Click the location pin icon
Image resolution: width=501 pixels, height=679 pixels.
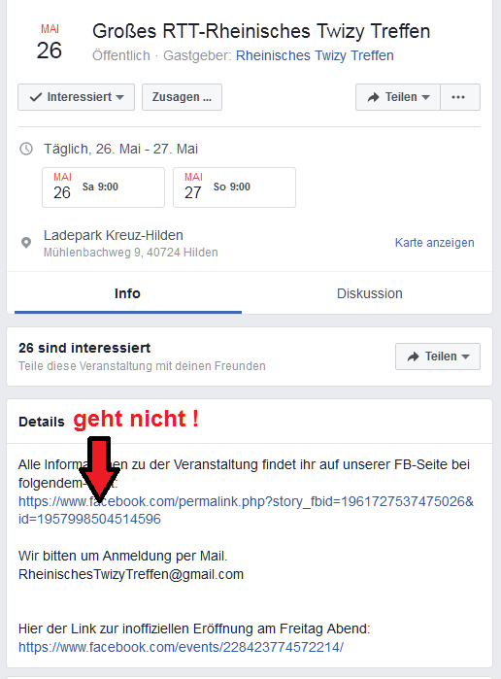(26, 243)
